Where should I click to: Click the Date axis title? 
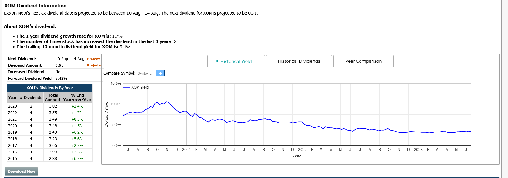(297, 156)
